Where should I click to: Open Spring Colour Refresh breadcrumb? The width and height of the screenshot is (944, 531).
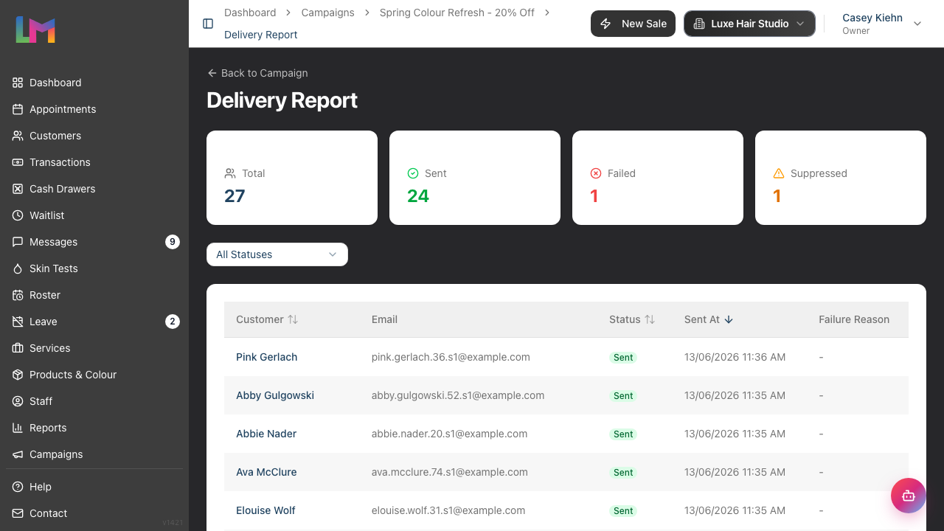457,13
